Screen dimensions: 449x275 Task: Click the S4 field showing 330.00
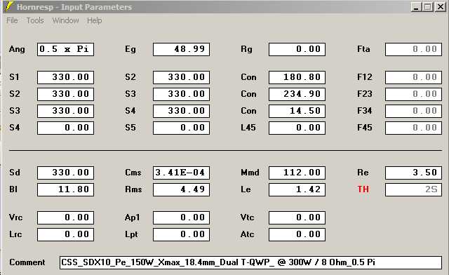point(181,111)
